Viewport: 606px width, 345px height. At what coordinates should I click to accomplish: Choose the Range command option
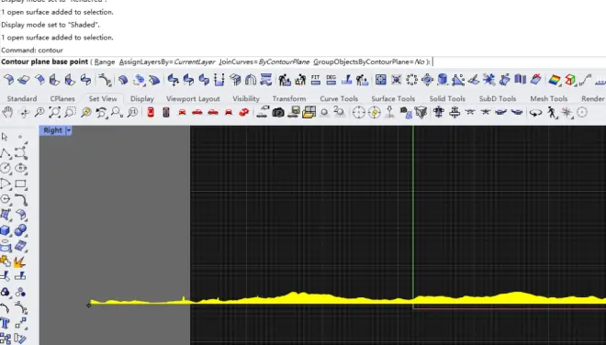pos(105,61)
